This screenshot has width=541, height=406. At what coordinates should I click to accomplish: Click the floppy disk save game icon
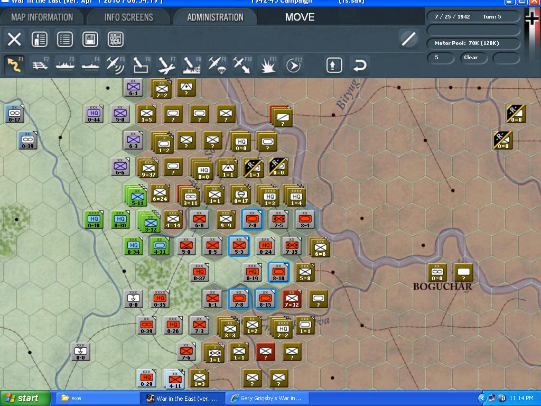pos(90,39)
